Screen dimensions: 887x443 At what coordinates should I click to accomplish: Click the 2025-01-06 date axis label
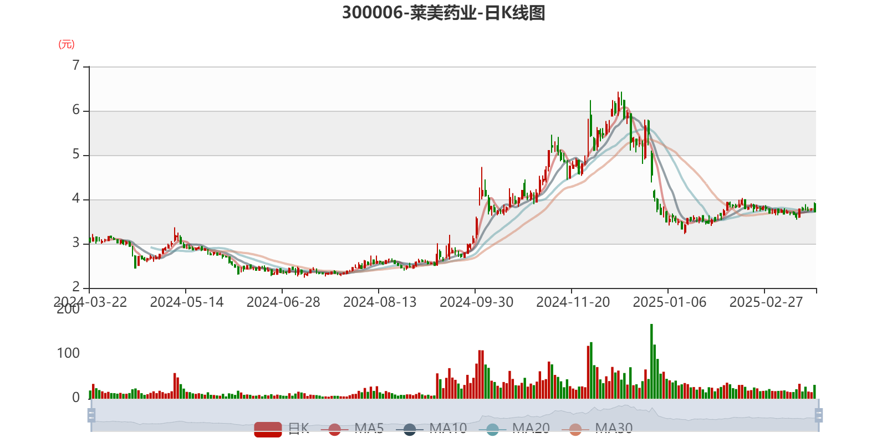point(670,302)
